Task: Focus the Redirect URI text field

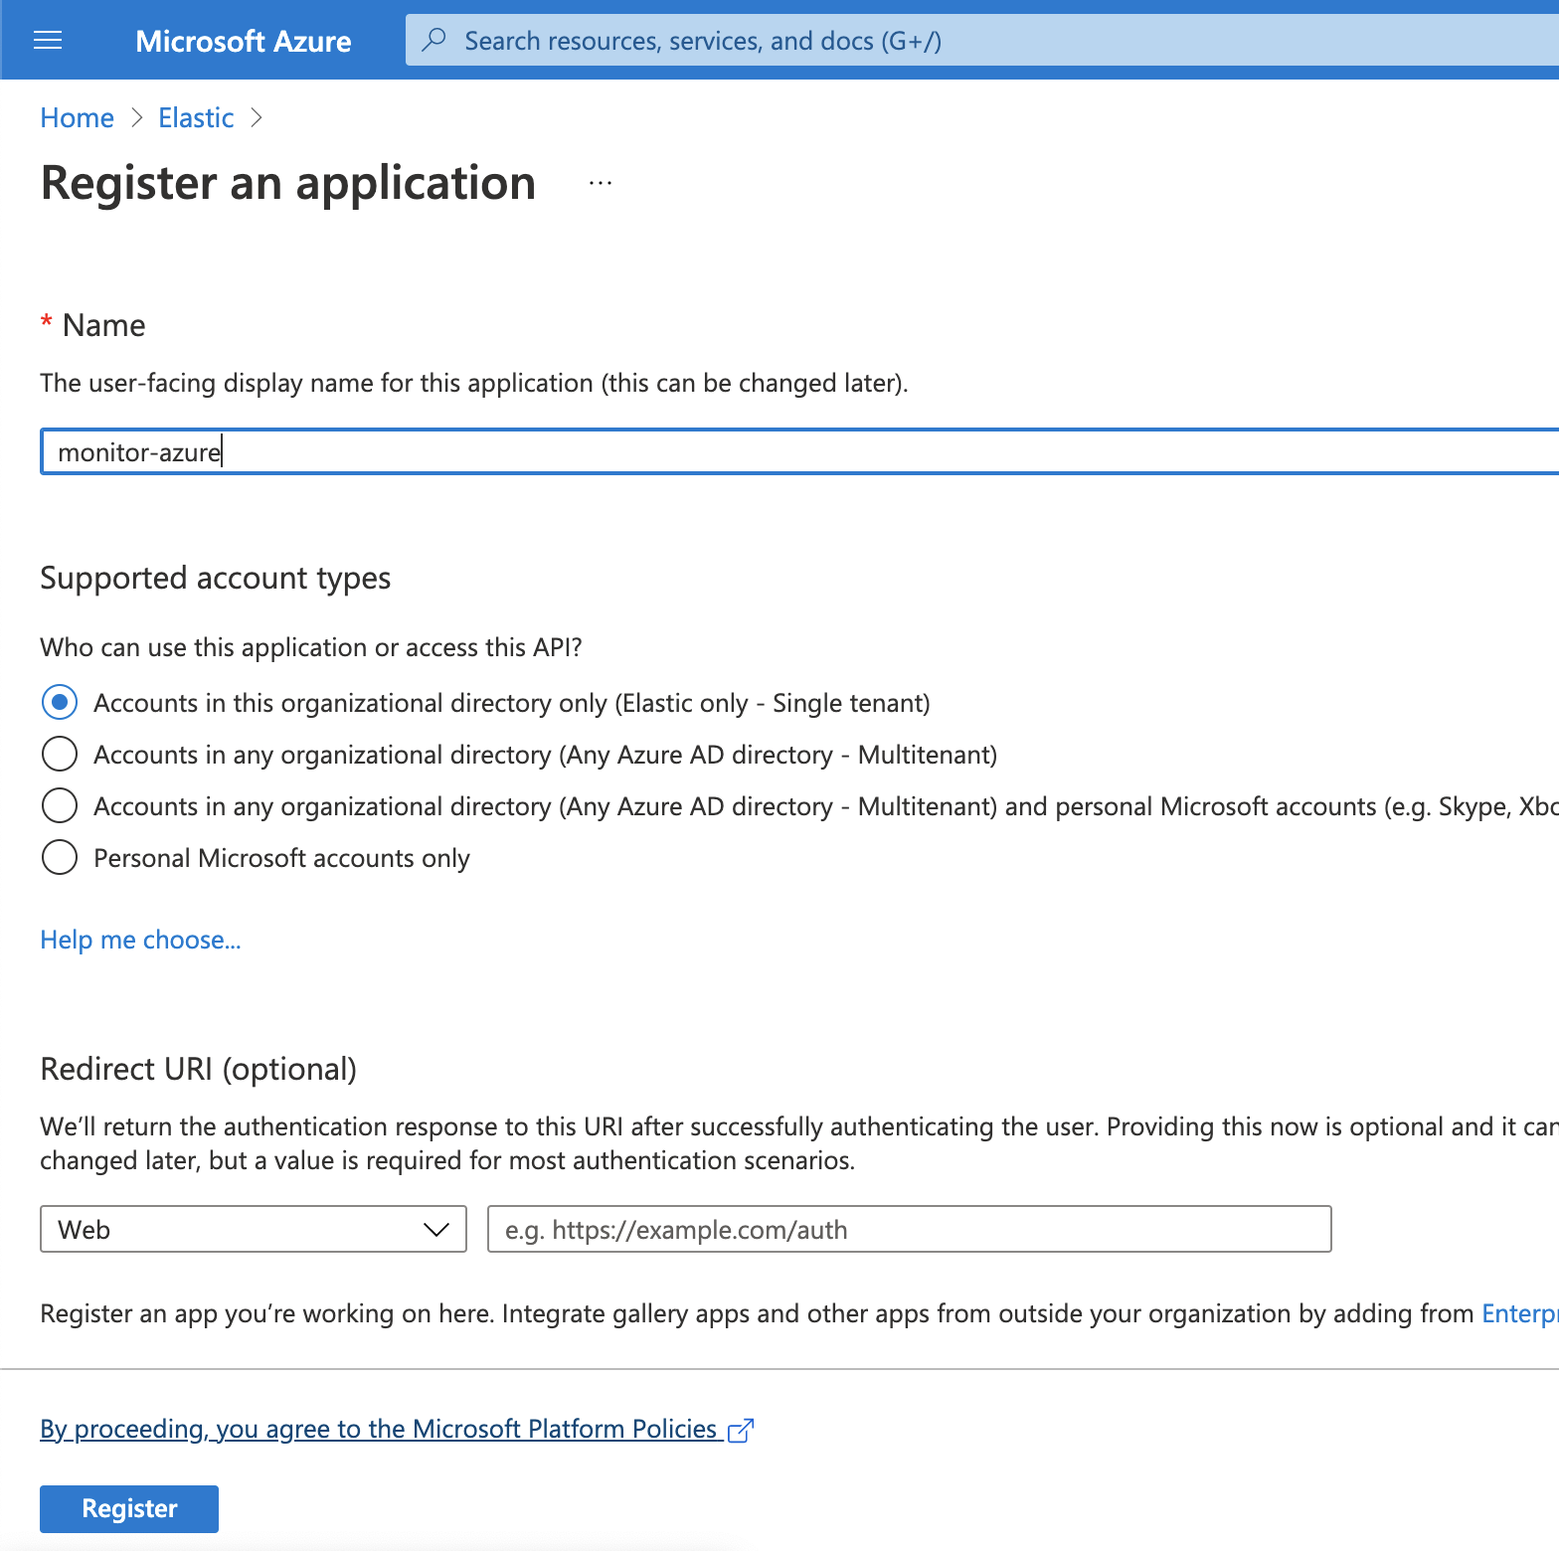Action: coord(908,1229)
